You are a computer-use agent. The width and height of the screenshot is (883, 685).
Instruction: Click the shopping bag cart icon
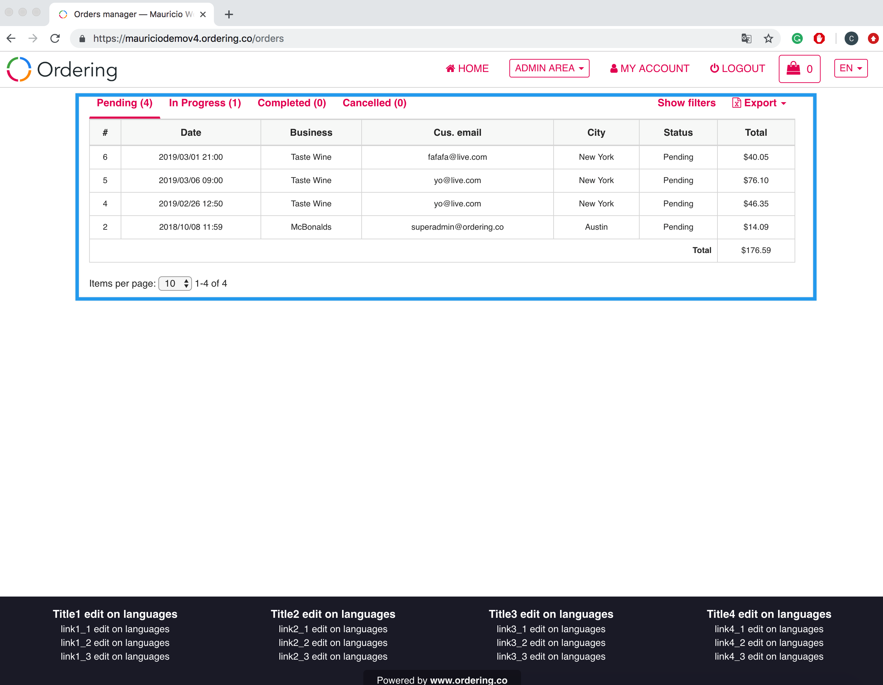793,68
